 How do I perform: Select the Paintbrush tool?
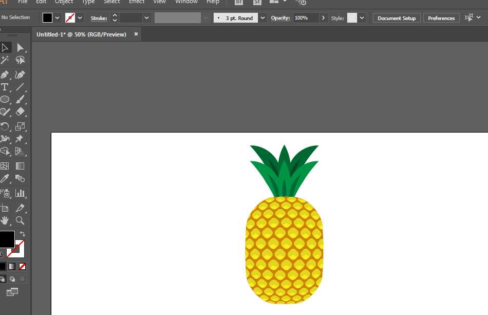point(20,99)
